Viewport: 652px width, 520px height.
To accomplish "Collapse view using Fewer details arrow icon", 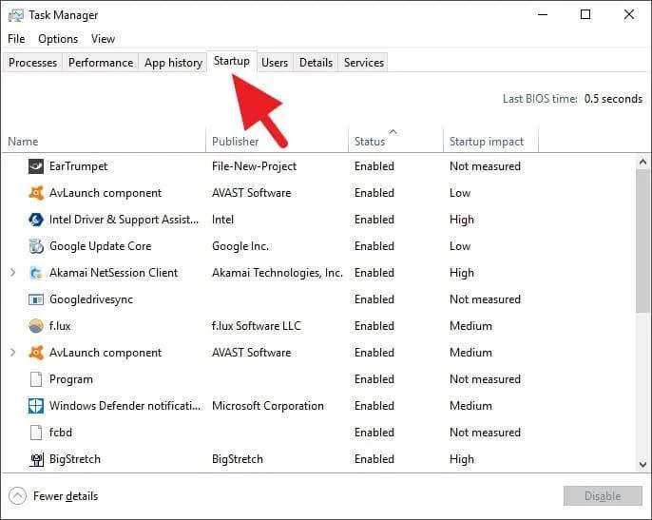I will click(17, 496).
